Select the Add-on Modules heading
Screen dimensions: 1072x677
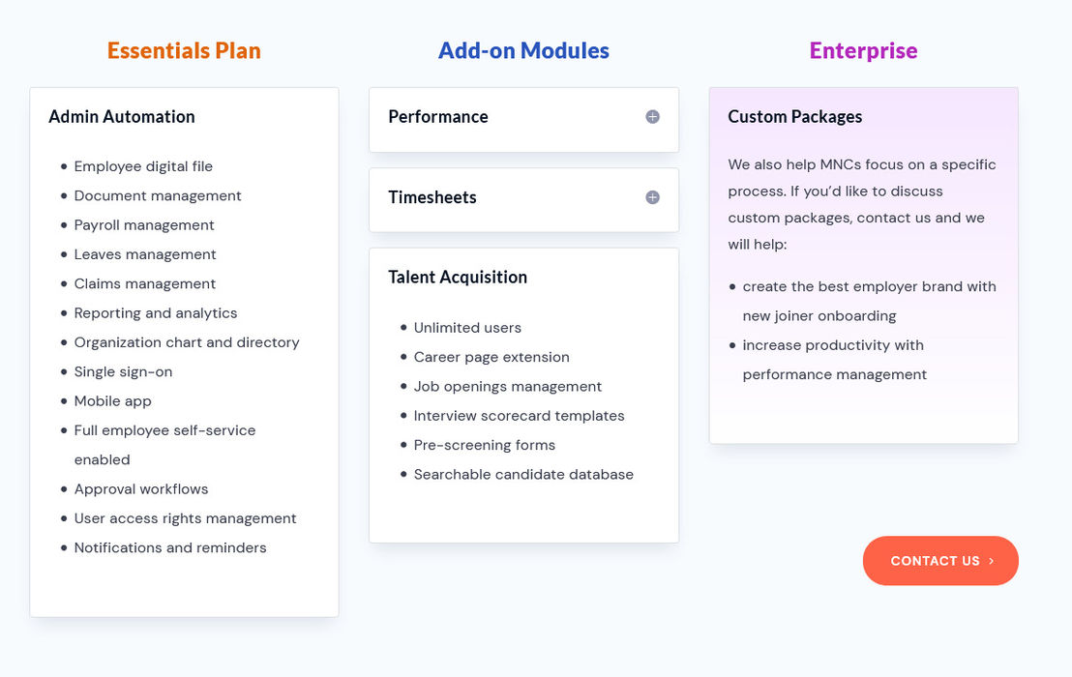click(523, 50)
